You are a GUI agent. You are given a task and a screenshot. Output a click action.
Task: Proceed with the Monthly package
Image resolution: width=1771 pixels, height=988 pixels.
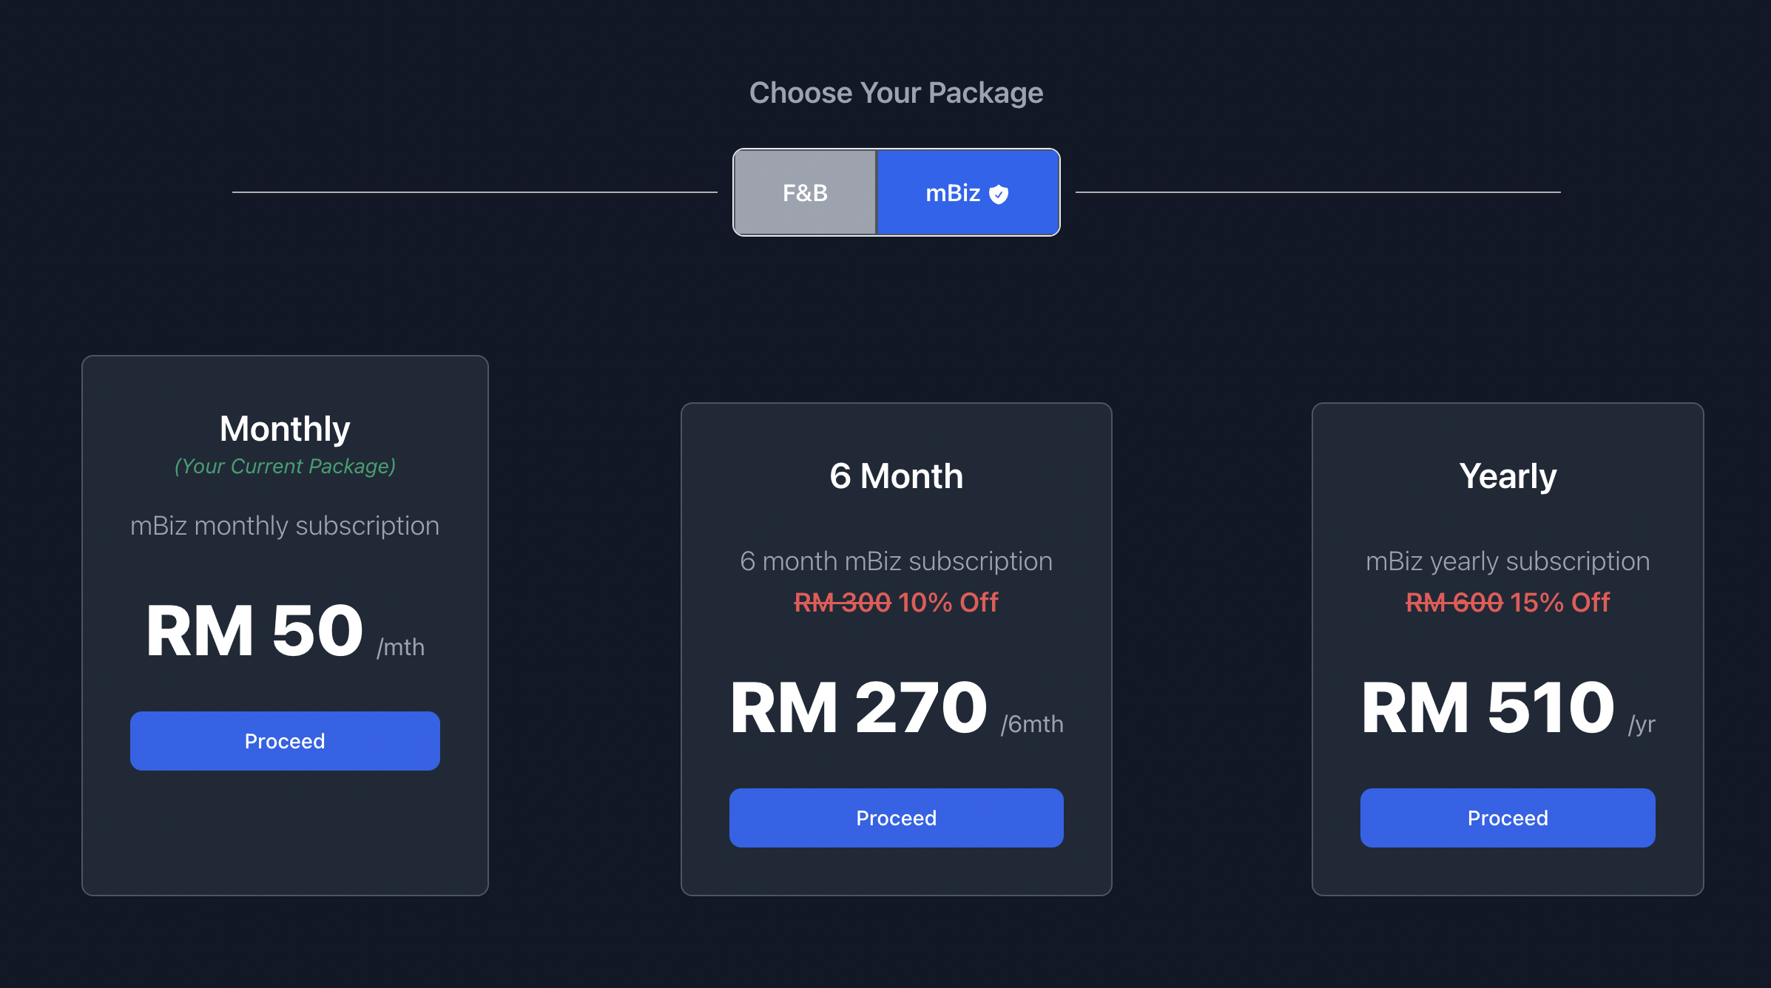point(285,741)
